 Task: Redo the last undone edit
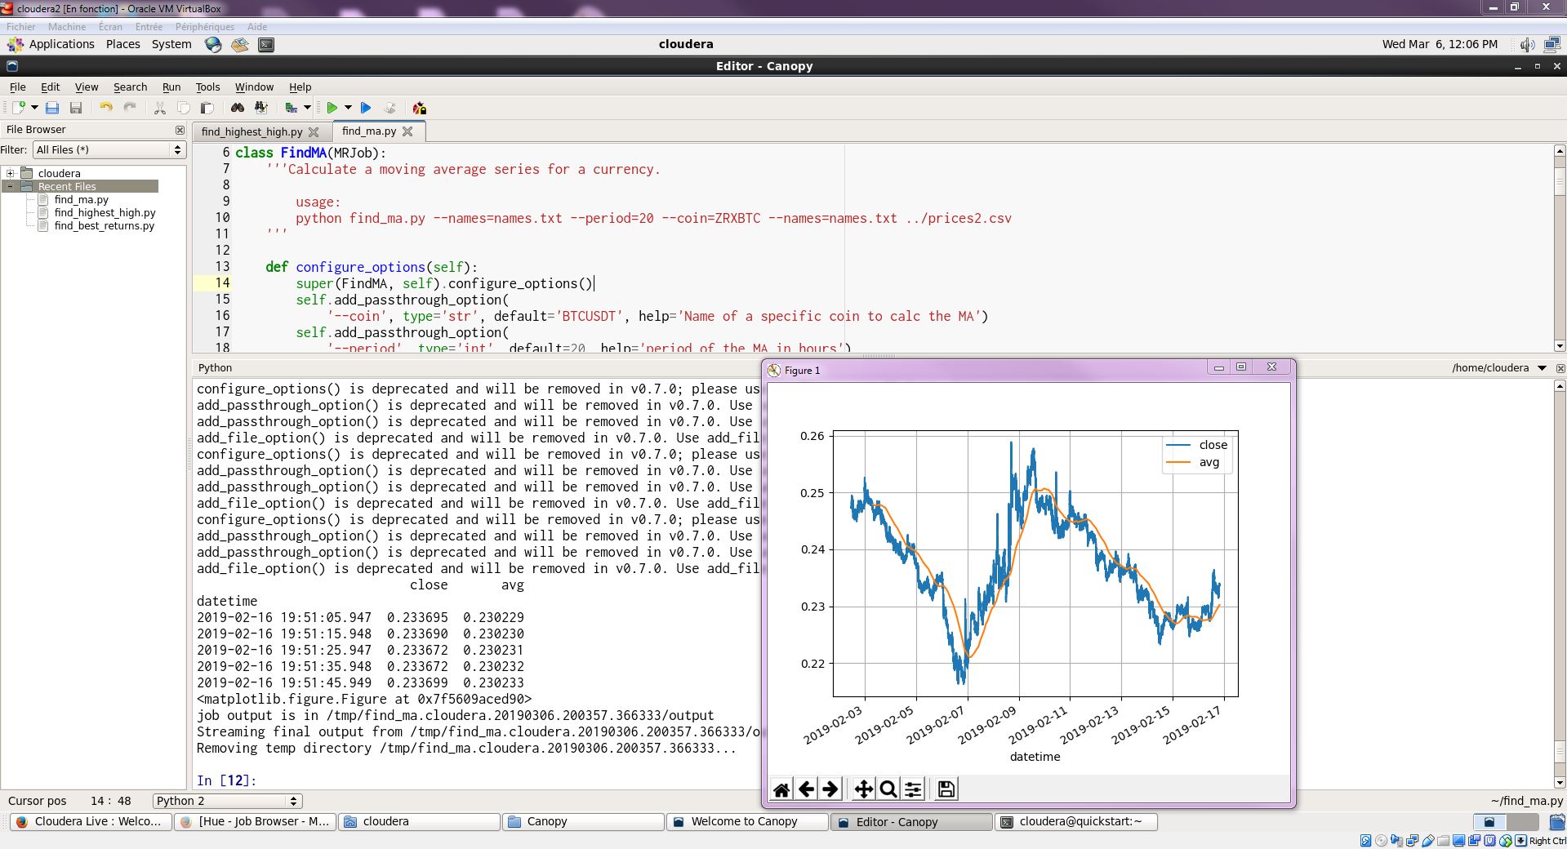tap(130, 108)
